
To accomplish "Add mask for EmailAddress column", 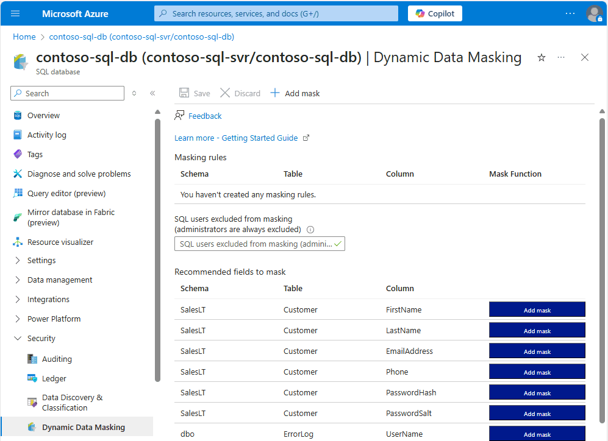I will (537, 351).
